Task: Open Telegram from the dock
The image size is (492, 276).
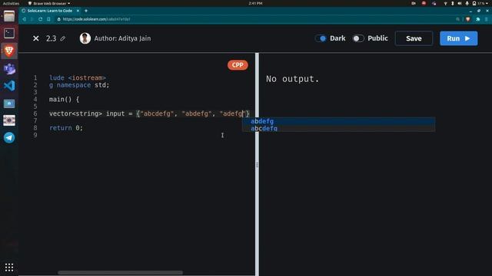Action: click(x=9, y=138)
